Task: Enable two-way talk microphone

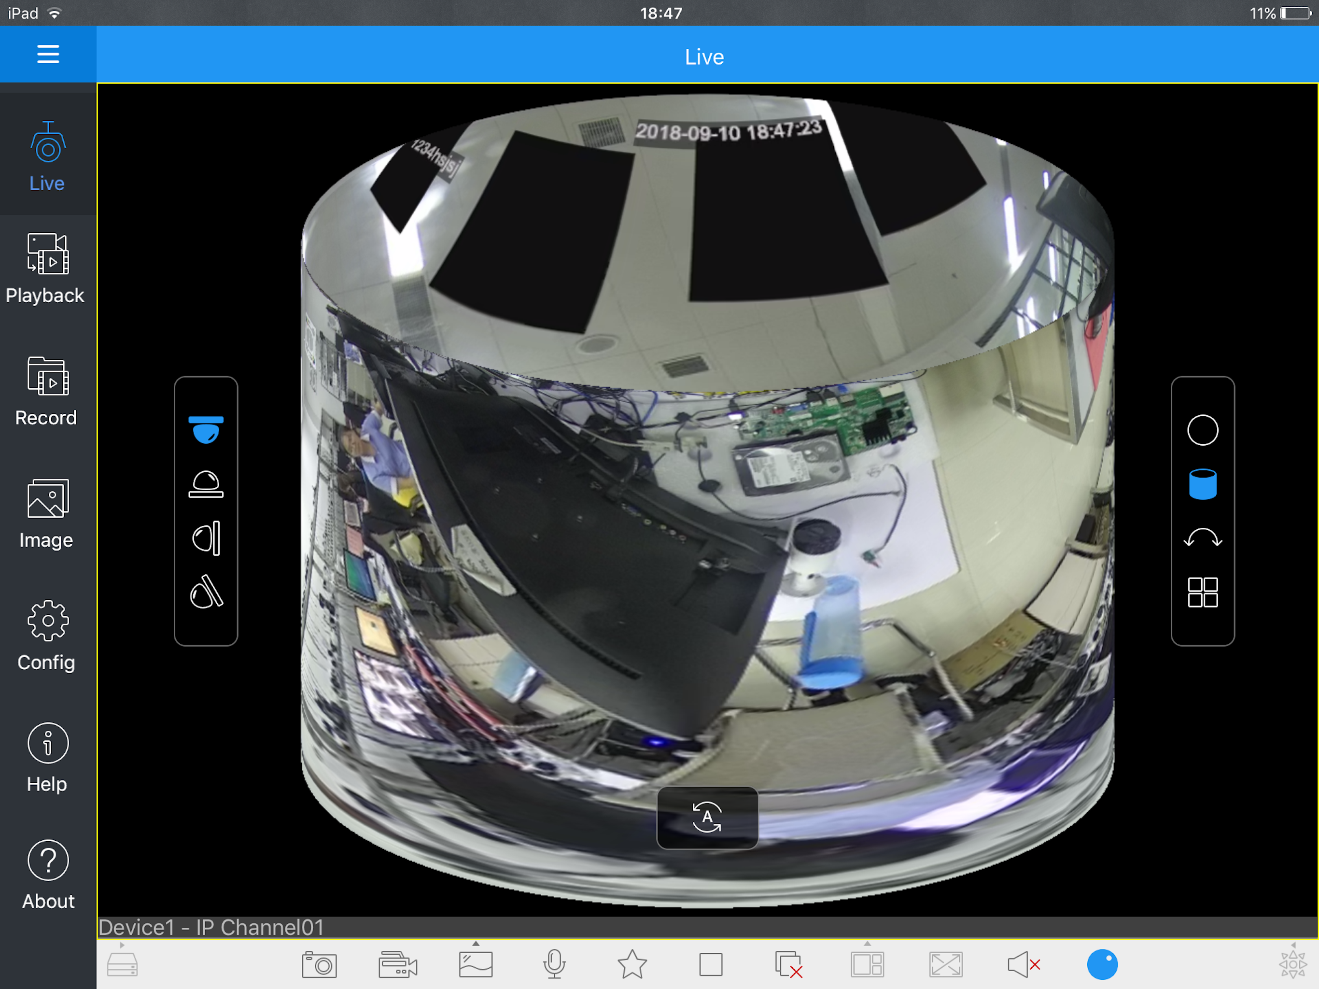Action: (x=554, y=964)
